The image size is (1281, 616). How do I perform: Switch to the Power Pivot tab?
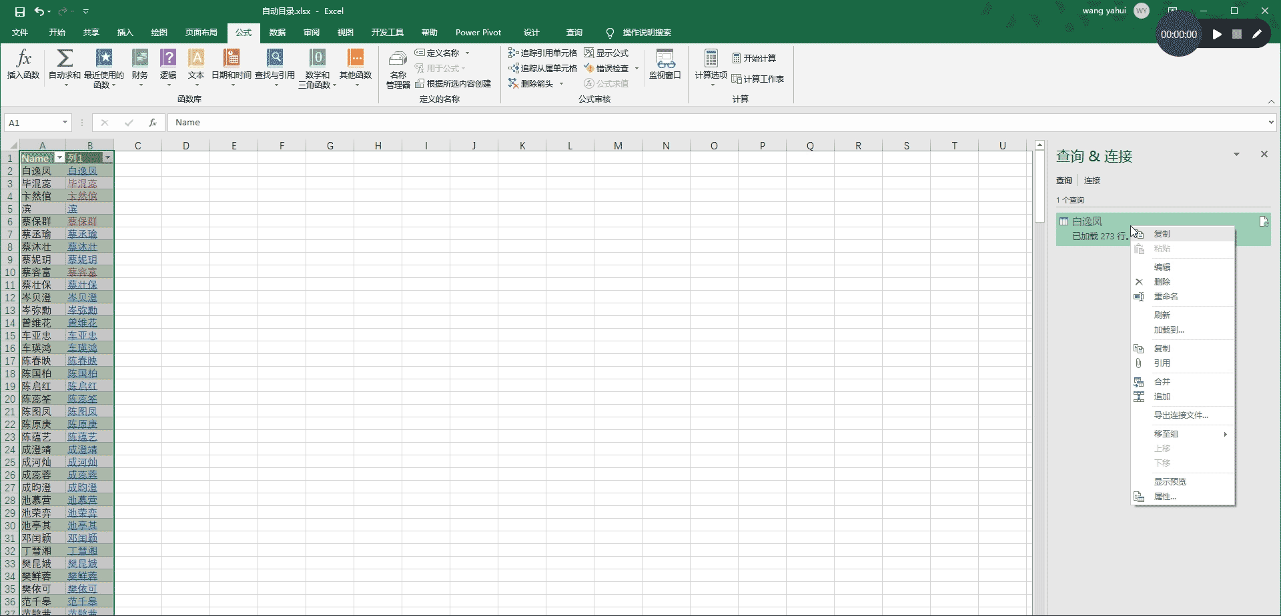point(478,33)
